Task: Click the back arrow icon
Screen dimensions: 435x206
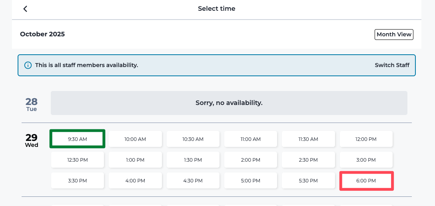Action: (25, 9)
